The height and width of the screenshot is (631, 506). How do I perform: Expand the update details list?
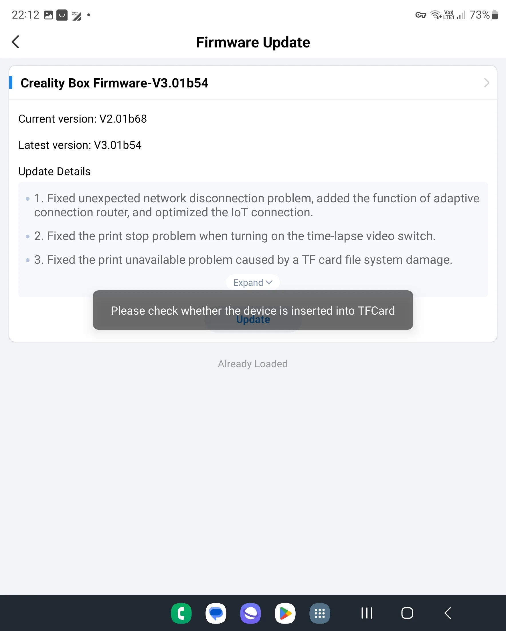pos(253,282)
